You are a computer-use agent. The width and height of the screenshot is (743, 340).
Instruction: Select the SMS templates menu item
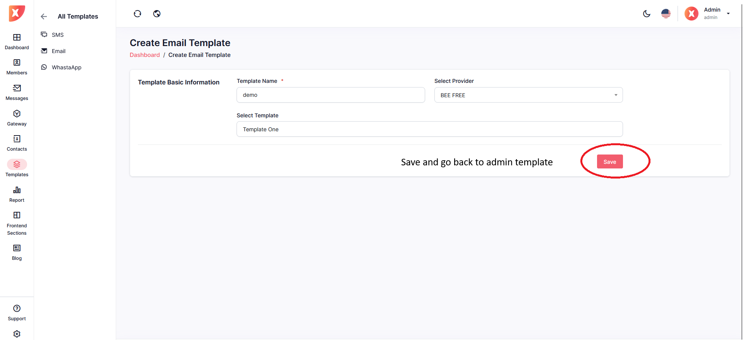click(x=58, y=35)
